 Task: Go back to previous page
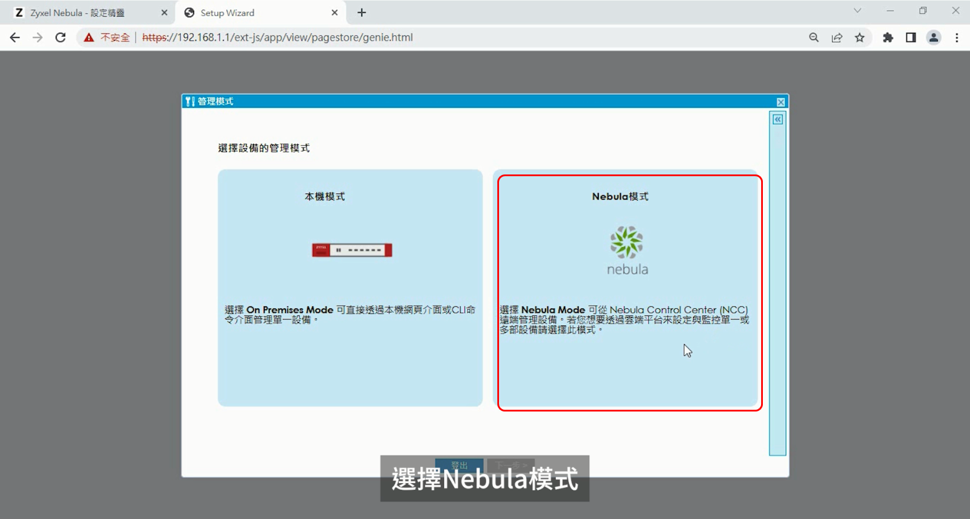pyautogui.click(x=15, y=37)
